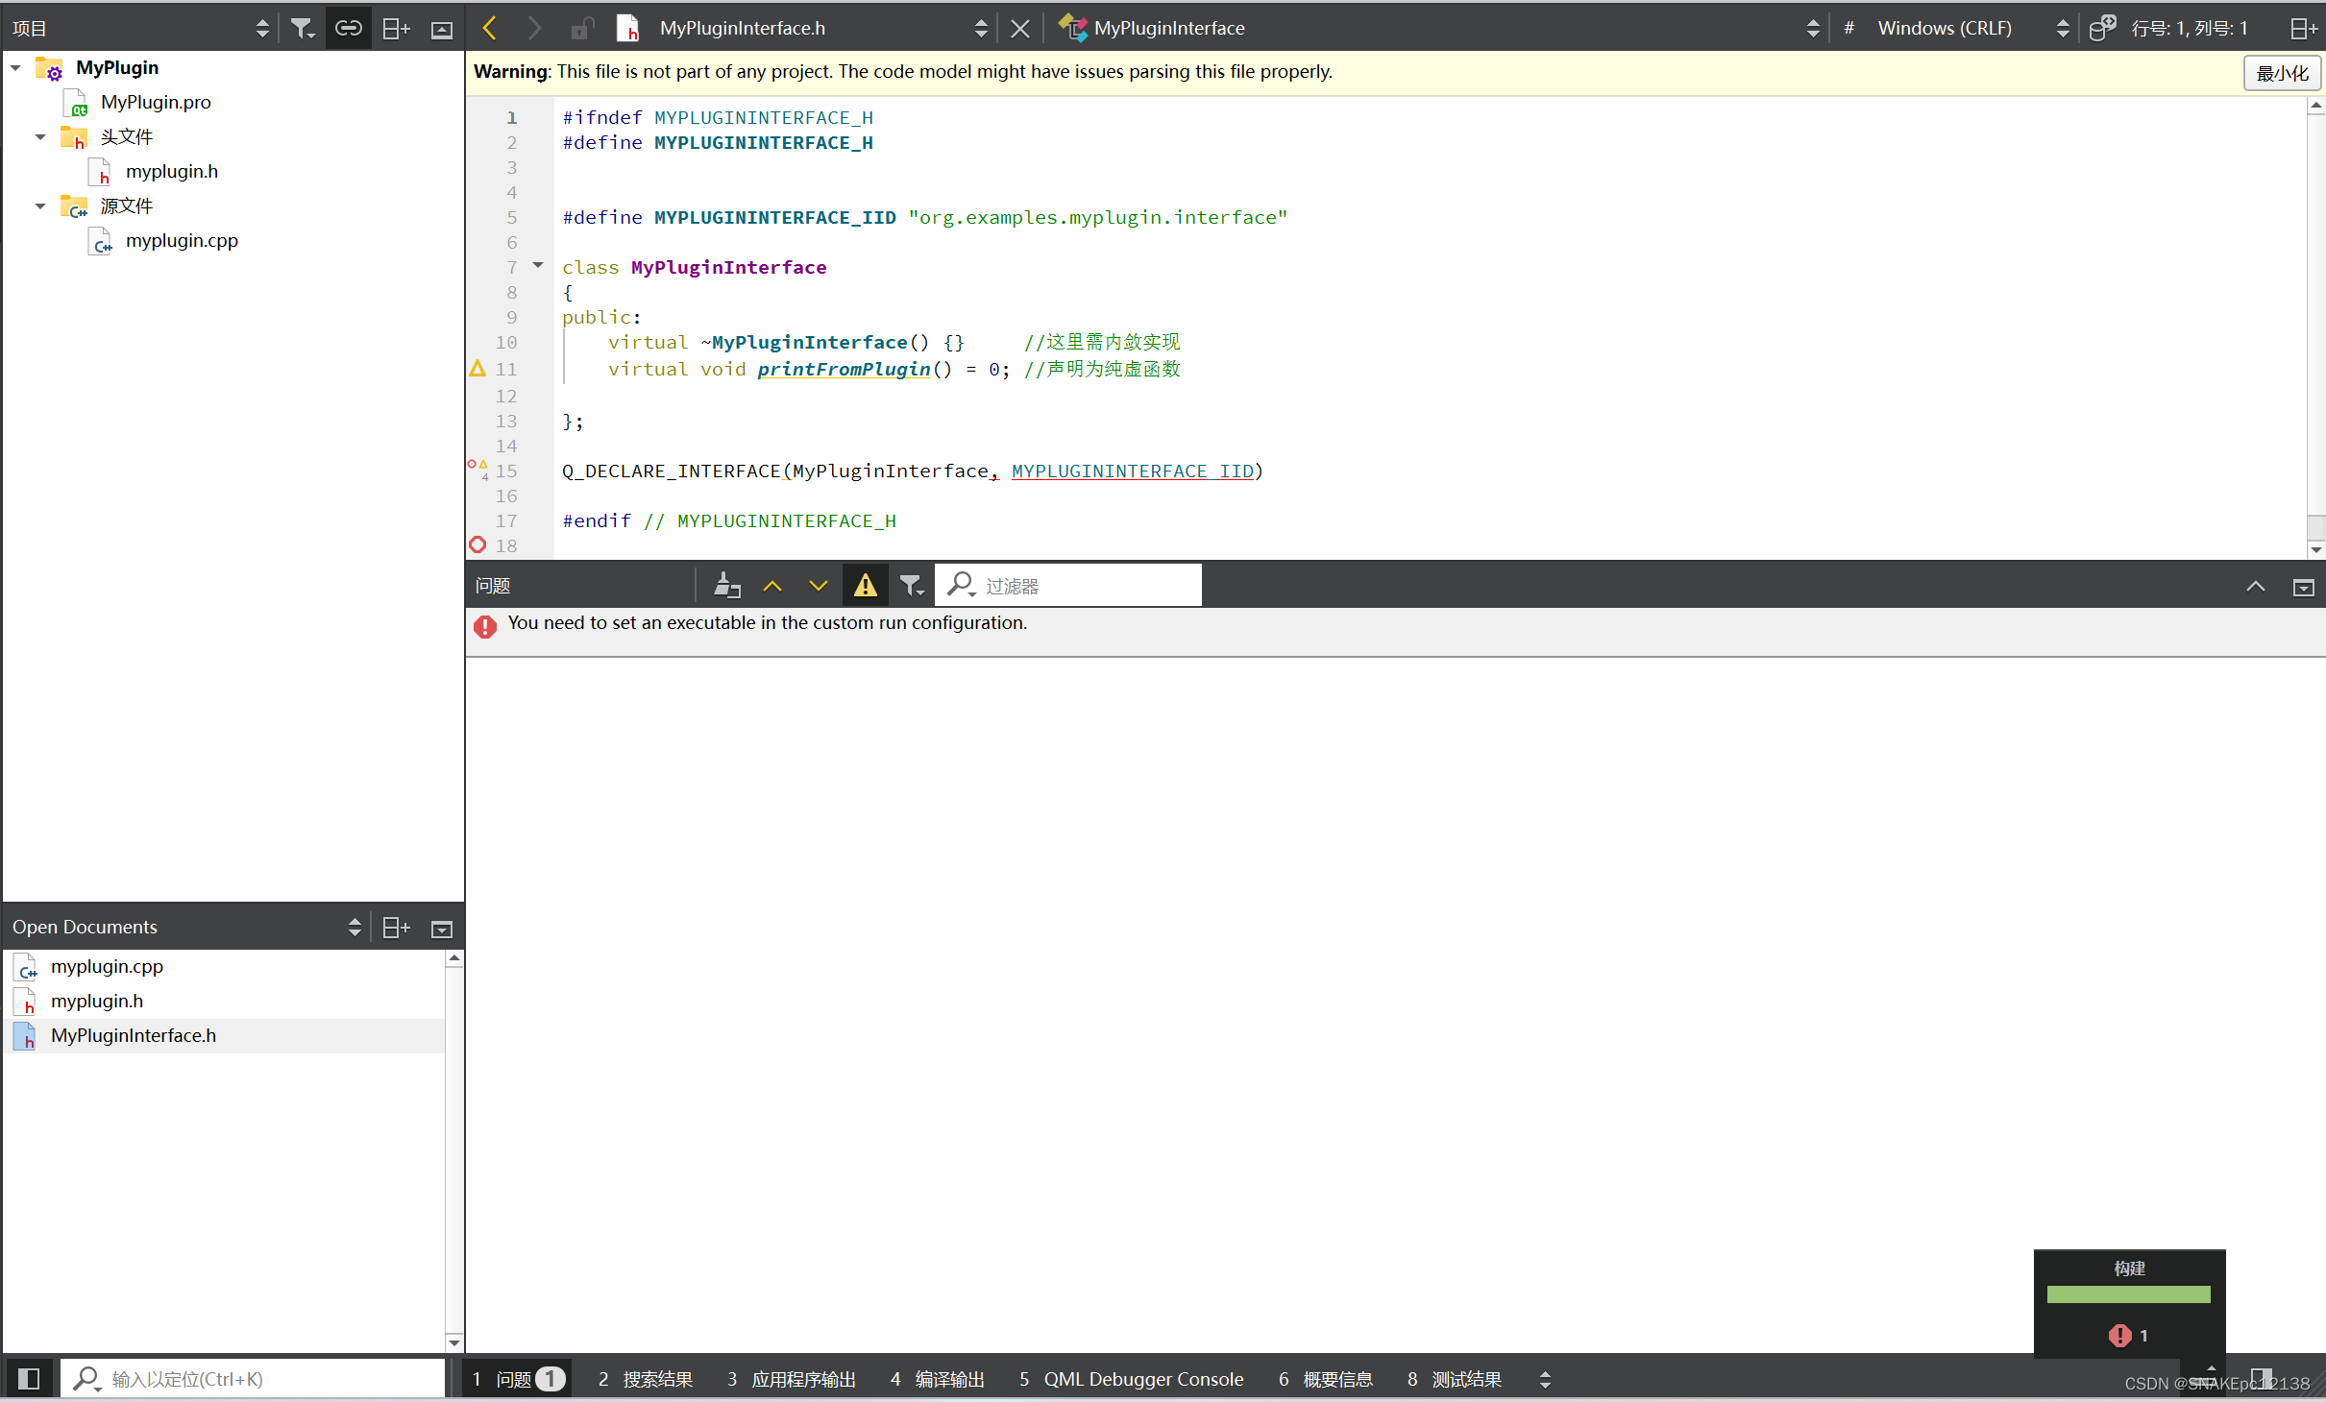Open the project tree filter menu
The image size is (2326, 1402).
[x=302, y=29]
